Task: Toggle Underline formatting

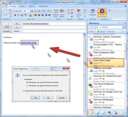Action: tap(22, 15)
